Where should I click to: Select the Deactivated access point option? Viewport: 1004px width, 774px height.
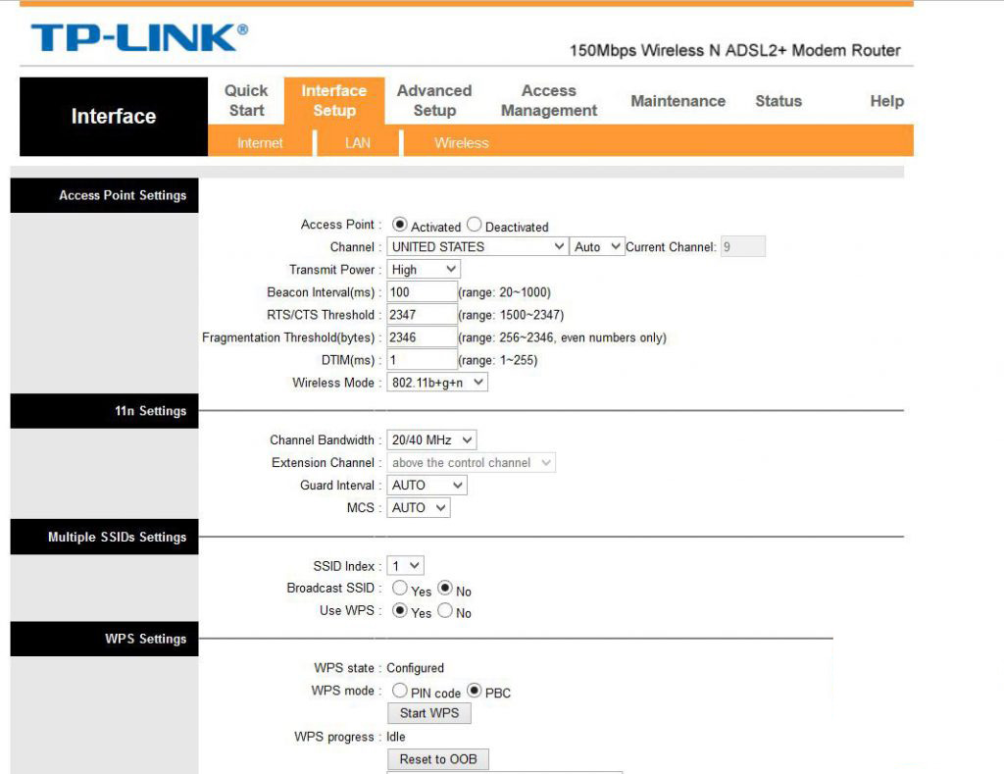click(475, 226)
